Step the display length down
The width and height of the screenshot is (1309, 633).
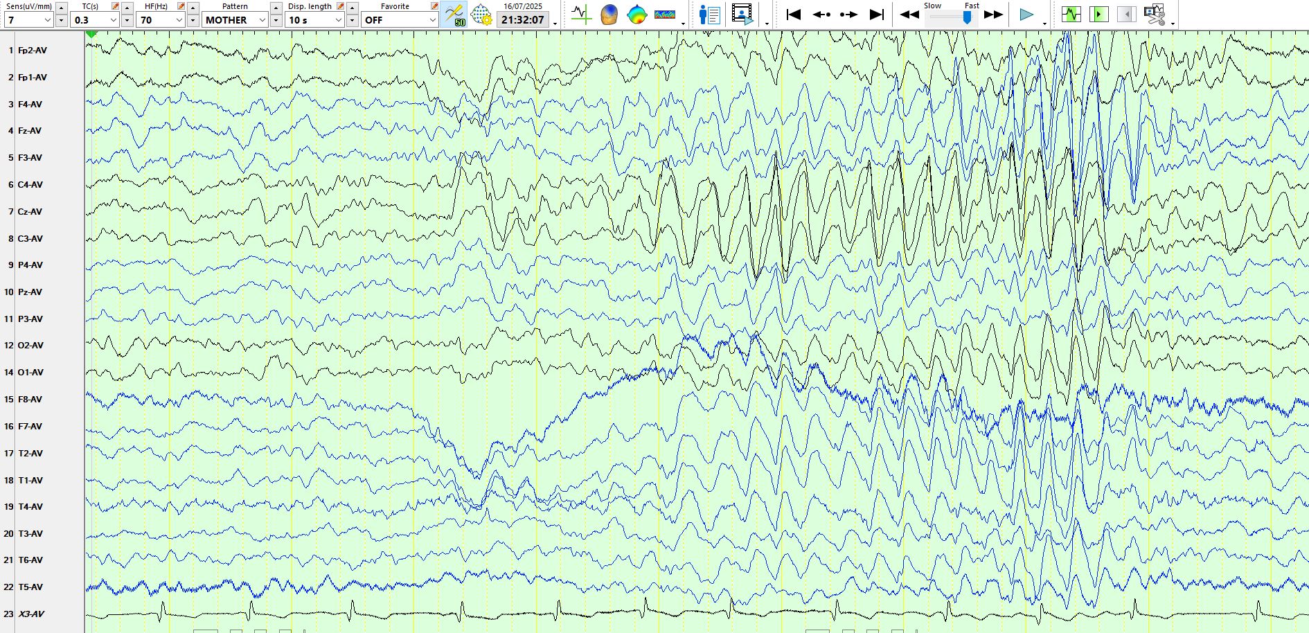[353, 21]
